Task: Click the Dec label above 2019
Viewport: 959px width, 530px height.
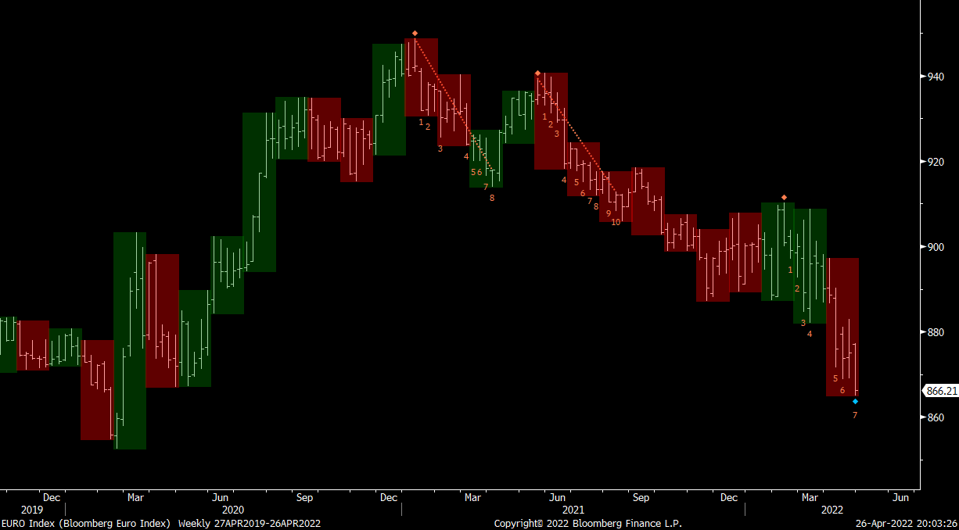Action: tap(52, 497)
